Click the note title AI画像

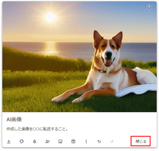[14, 119]
